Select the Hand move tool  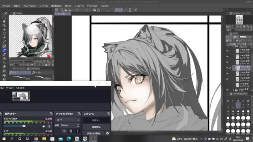coord(4,21)
